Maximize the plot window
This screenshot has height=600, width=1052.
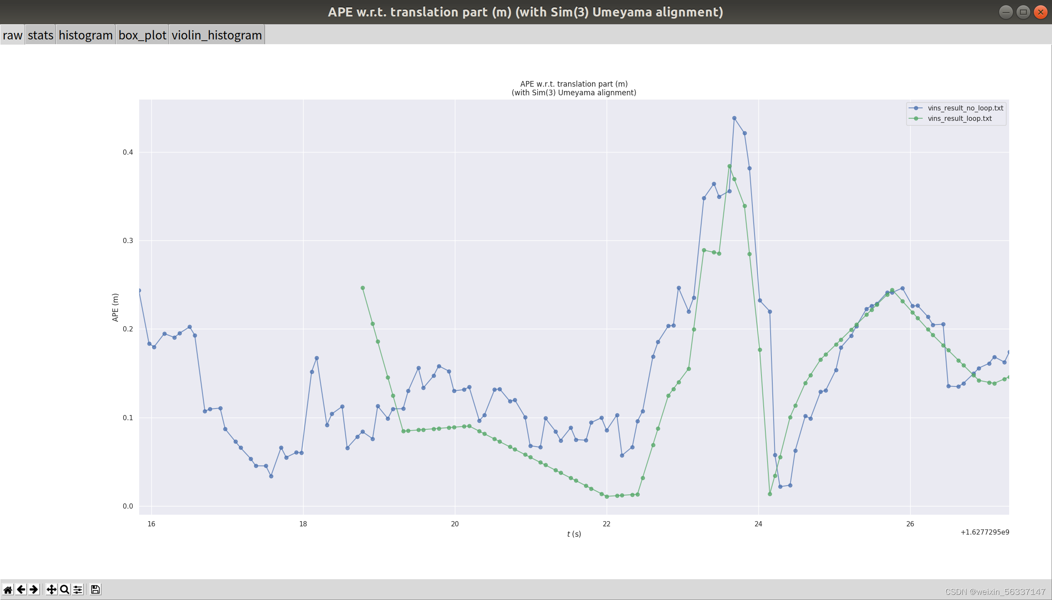[x=1023, y=12]
